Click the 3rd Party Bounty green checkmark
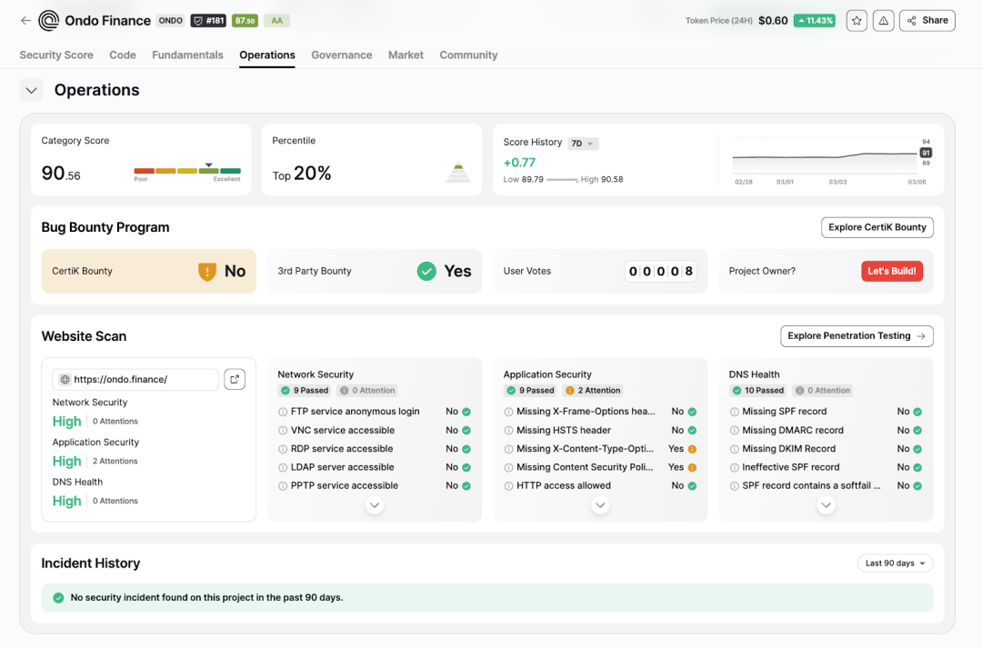Image resolution: width=982 pixels, height=648 pixels. pos(426,271)
